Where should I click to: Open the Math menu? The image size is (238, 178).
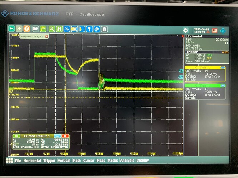click(x=76, y=161)
